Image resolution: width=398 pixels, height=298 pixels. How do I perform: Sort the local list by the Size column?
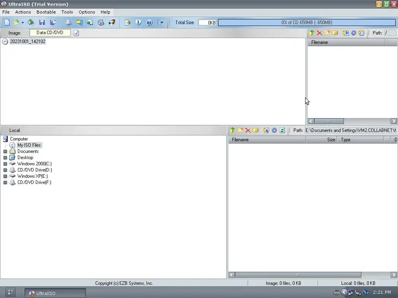tap(321, 140)
